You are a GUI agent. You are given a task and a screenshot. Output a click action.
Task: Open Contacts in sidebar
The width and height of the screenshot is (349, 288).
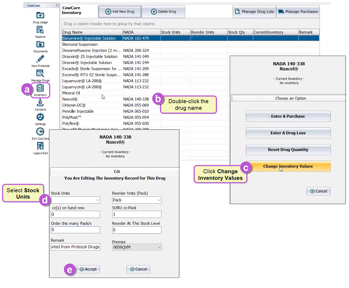[x=40, y=105]
